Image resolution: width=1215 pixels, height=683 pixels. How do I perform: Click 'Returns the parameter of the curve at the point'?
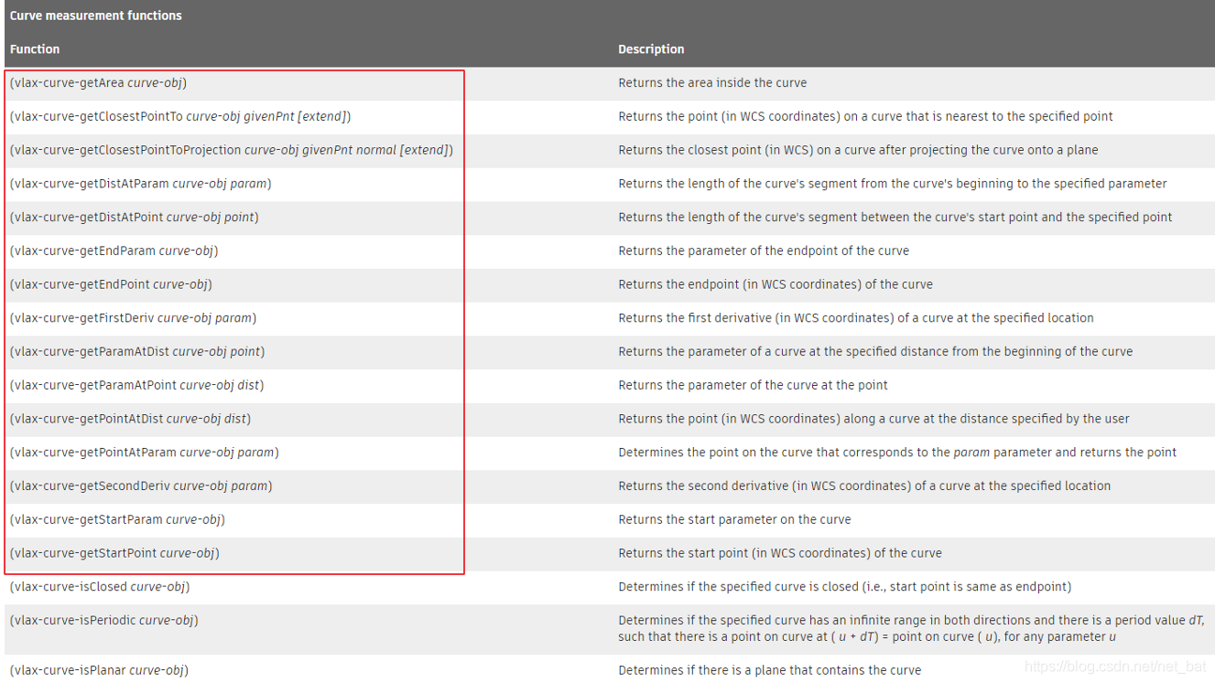tap(753, 385)
